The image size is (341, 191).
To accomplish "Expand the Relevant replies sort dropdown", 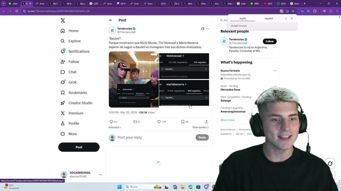I will click(x=115, y=127).
